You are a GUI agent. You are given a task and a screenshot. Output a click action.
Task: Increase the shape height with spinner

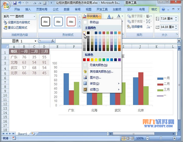tap(176, 17)
